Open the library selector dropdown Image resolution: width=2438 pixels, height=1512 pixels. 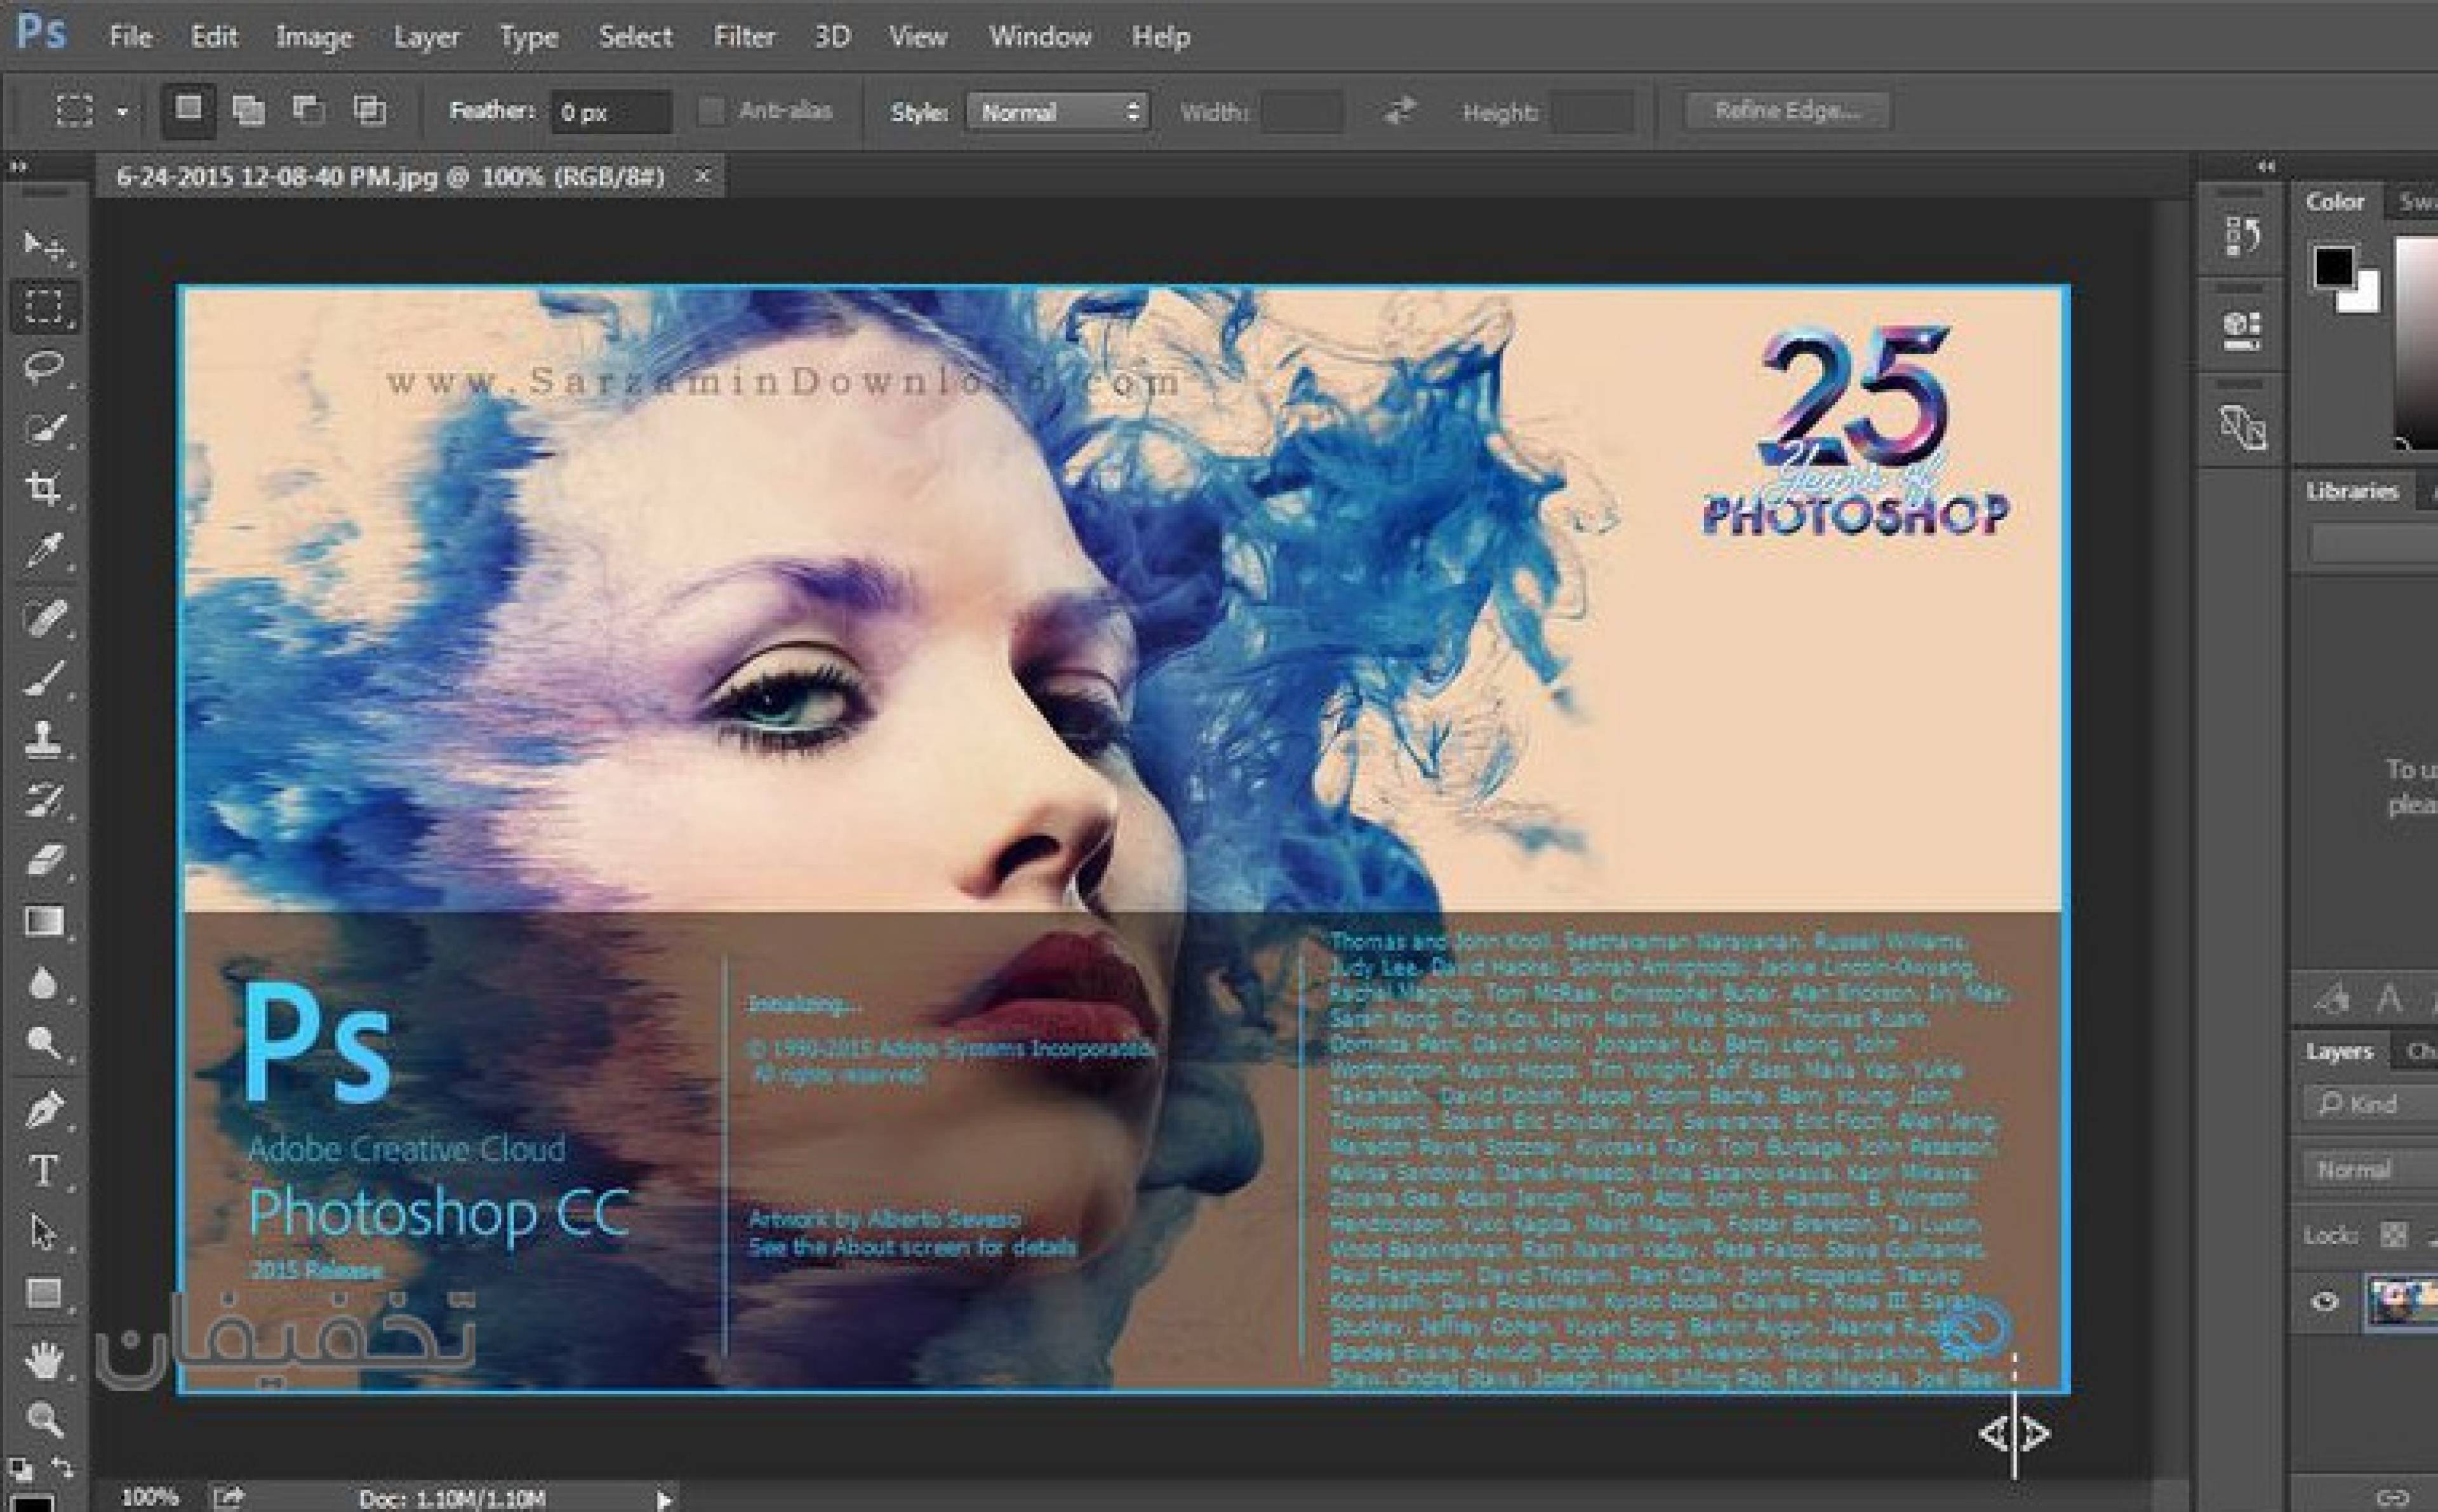pos(2374,543)
